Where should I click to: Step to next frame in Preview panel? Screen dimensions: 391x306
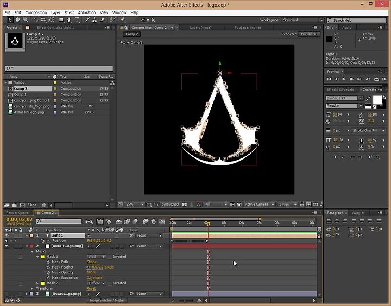point(351,79)
